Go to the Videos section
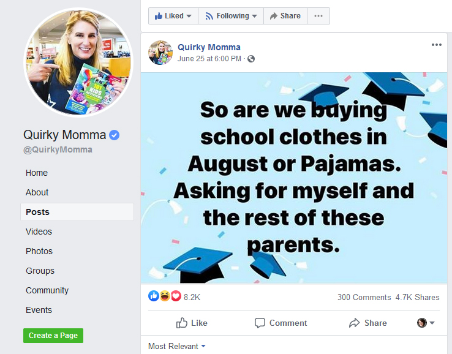This screenshot has height=354, width=452. [x=39, y=232]
